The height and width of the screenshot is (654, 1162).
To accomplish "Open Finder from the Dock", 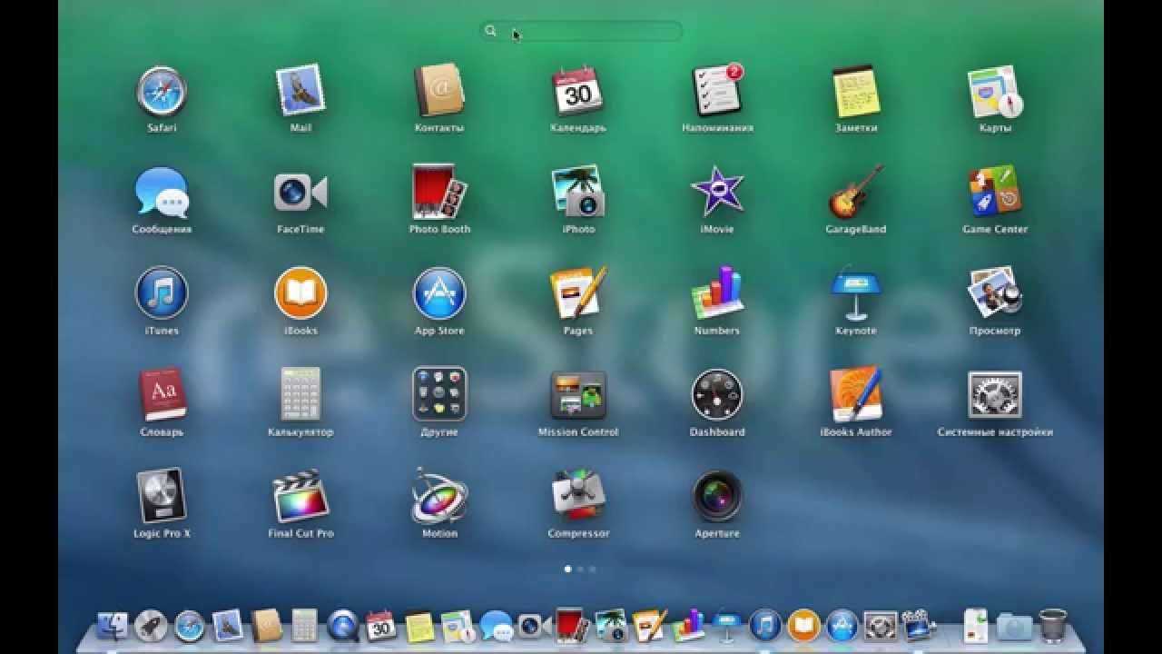I will click(x=113, y=625).
